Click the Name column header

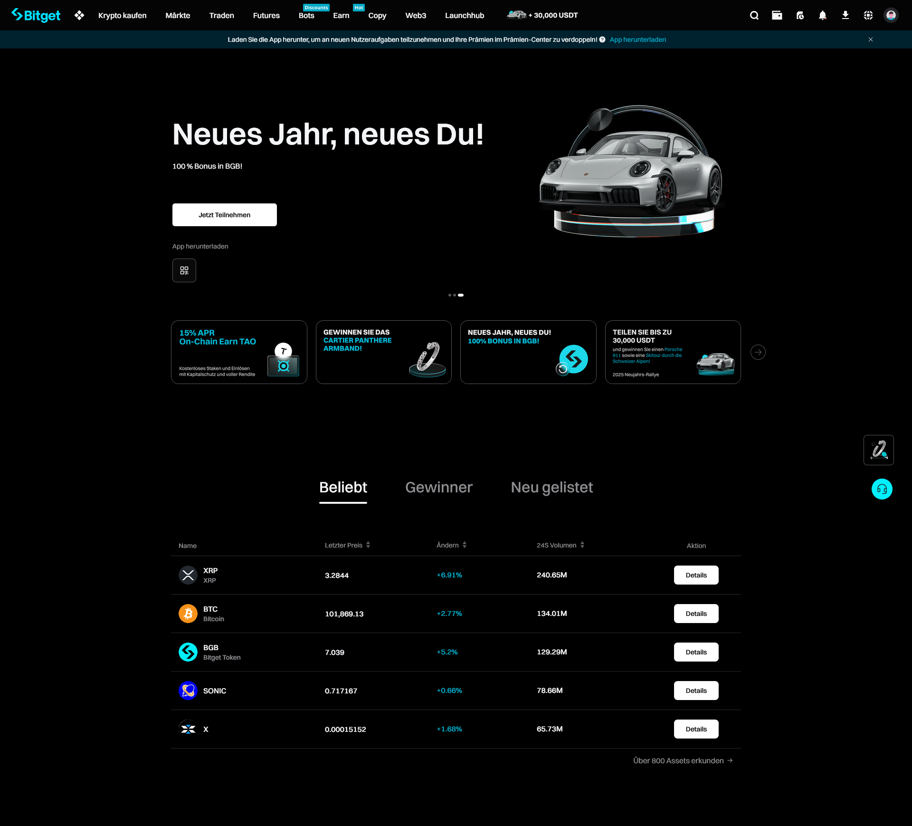[188, 546]
